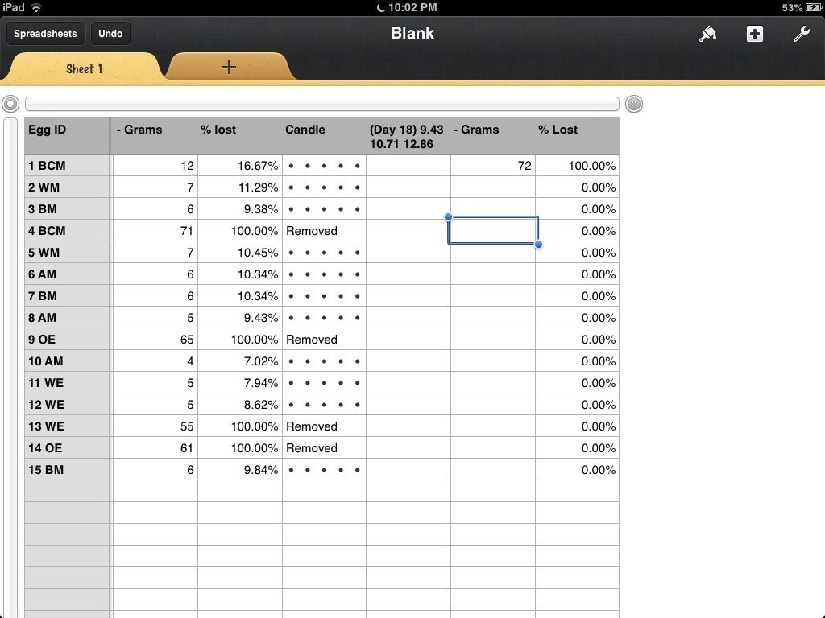Select the cell containing 72
This screenshot has width=825, height=618.
click(492, 166)
